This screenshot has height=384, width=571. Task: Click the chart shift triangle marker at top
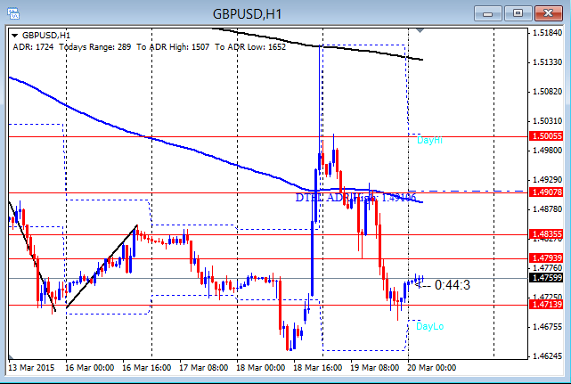(420, 30)
